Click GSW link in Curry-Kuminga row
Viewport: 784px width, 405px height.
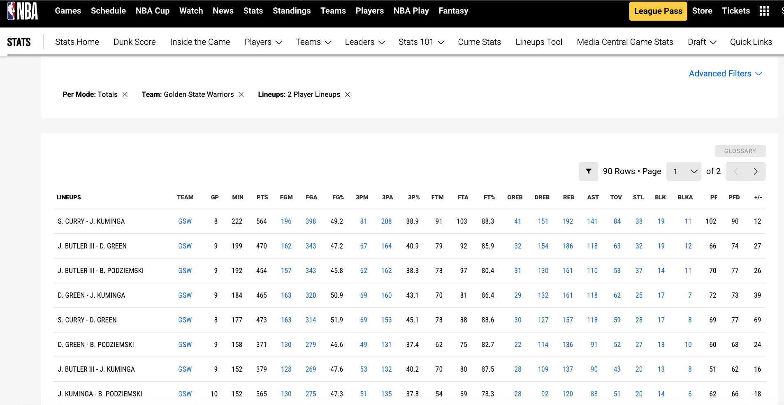pos(185,221)
